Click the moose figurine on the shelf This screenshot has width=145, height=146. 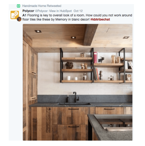click(101, 60)
